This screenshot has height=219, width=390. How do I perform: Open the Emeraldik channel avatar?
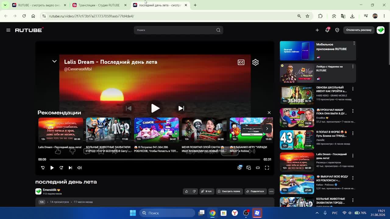coord(38,191)
